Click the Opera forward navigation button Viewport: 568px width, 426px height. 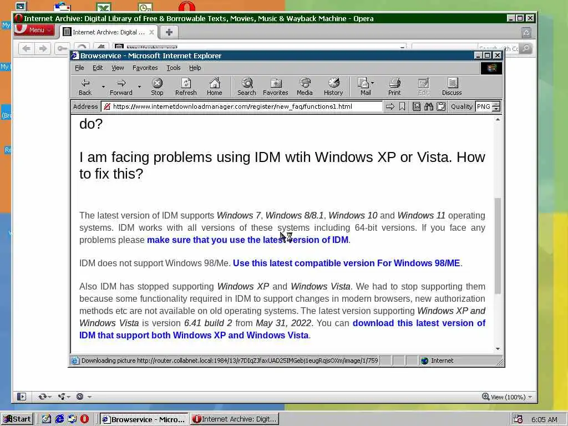pos(43,49)
